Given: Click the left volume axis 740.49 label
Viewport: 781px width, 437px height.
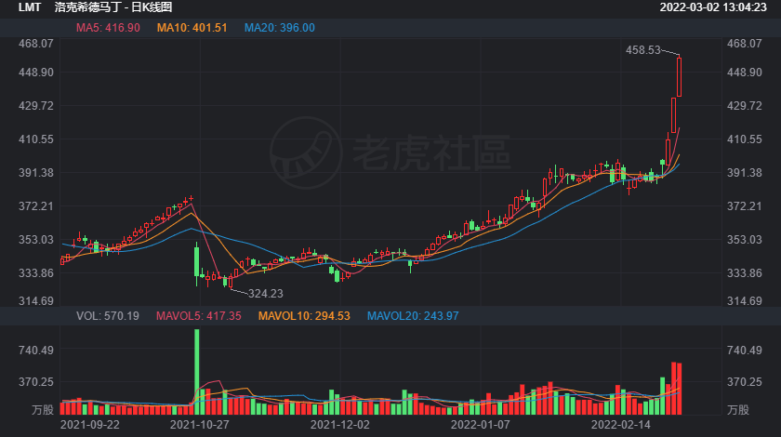Looking at the screenshot, I should 36,351.
